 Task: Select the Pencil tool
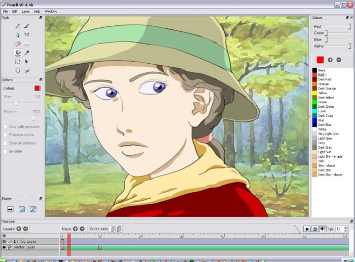pos(17,26)
